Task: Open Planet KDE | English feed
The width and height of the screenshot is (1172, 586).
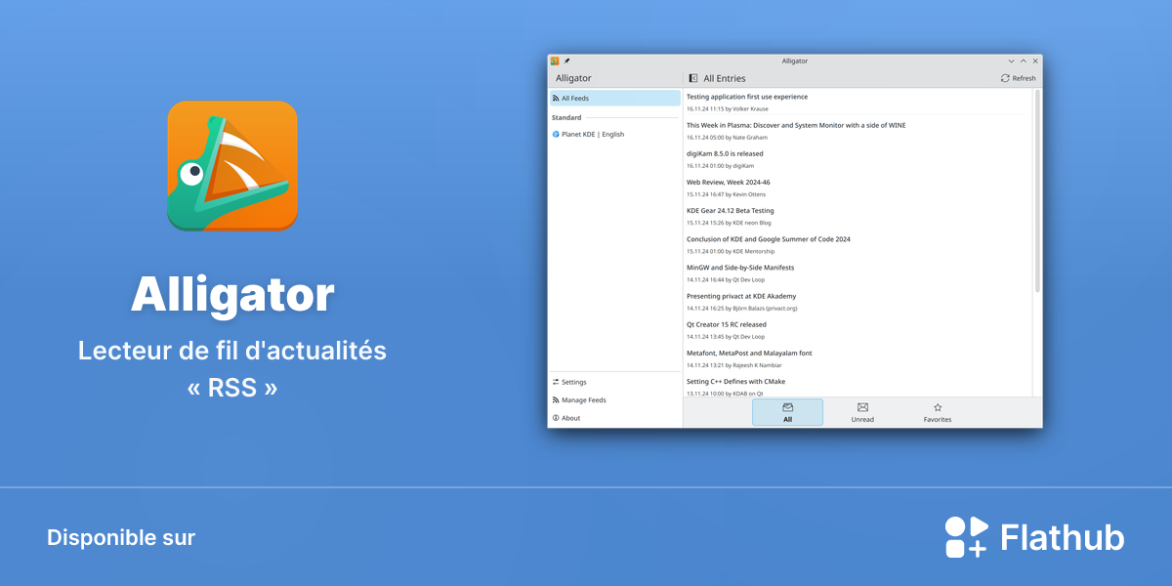Action: pos(614,135)
